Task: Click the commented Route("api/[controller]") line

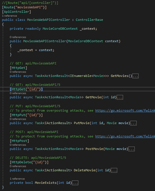Action: coord(30,3)
